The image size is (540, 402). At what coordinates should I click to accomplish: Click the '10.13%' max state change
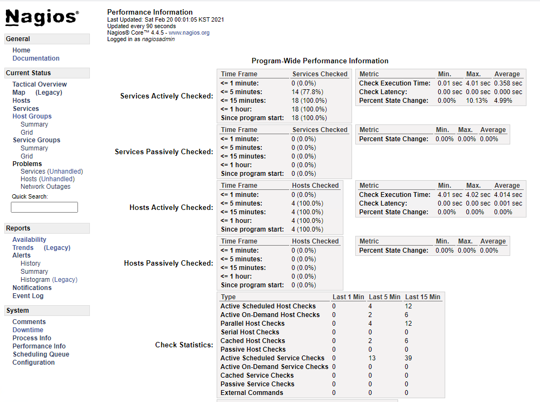coord(477,101)
